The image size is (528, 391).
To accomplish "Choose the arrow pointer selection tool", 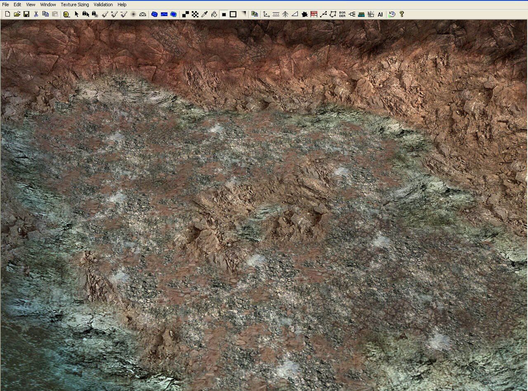I will (76, 14).
